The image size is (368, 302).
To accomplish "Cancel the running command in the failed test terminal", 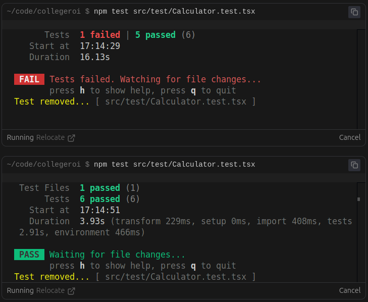I will [x=349, y=137].
